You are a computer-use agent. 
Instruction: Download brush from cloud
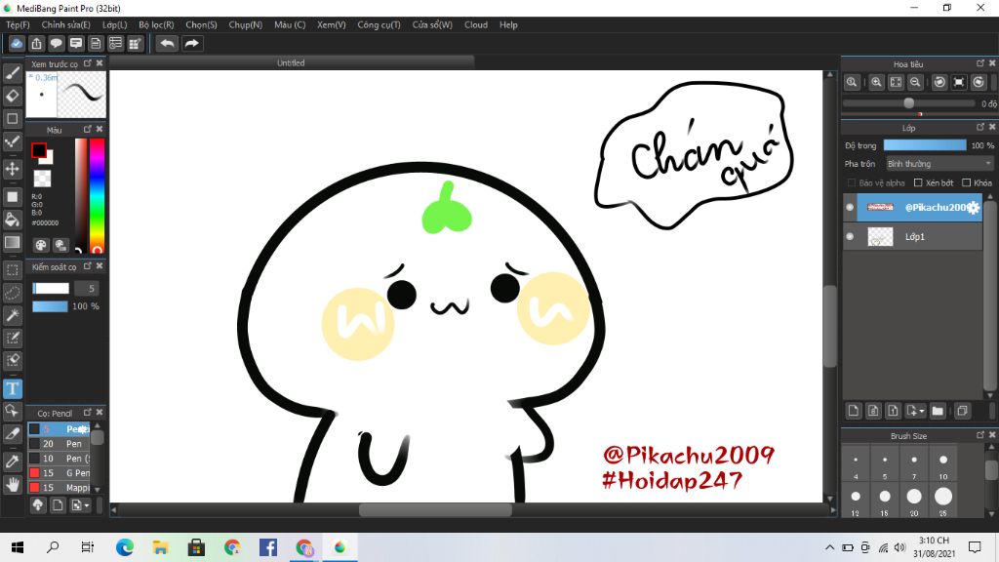38,505
